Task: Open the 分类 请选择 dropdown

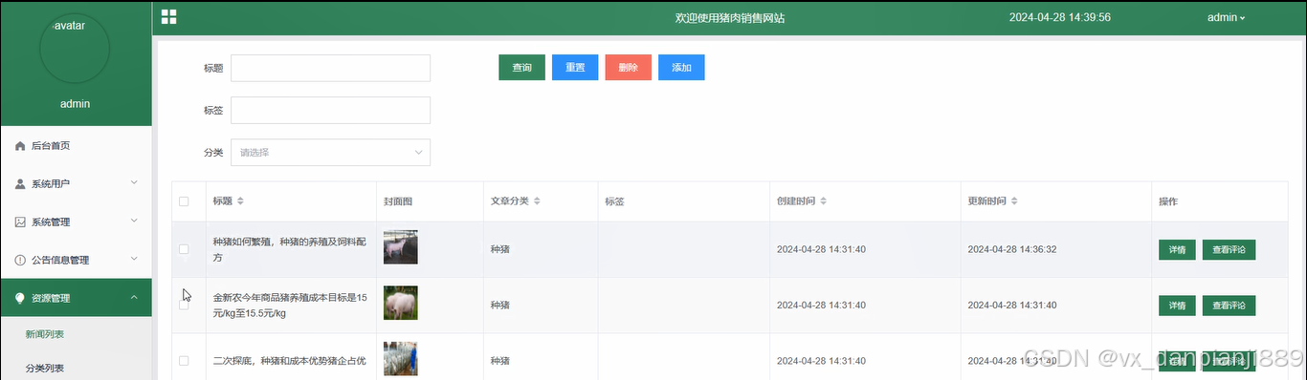Action: click(x=330, y=153)
